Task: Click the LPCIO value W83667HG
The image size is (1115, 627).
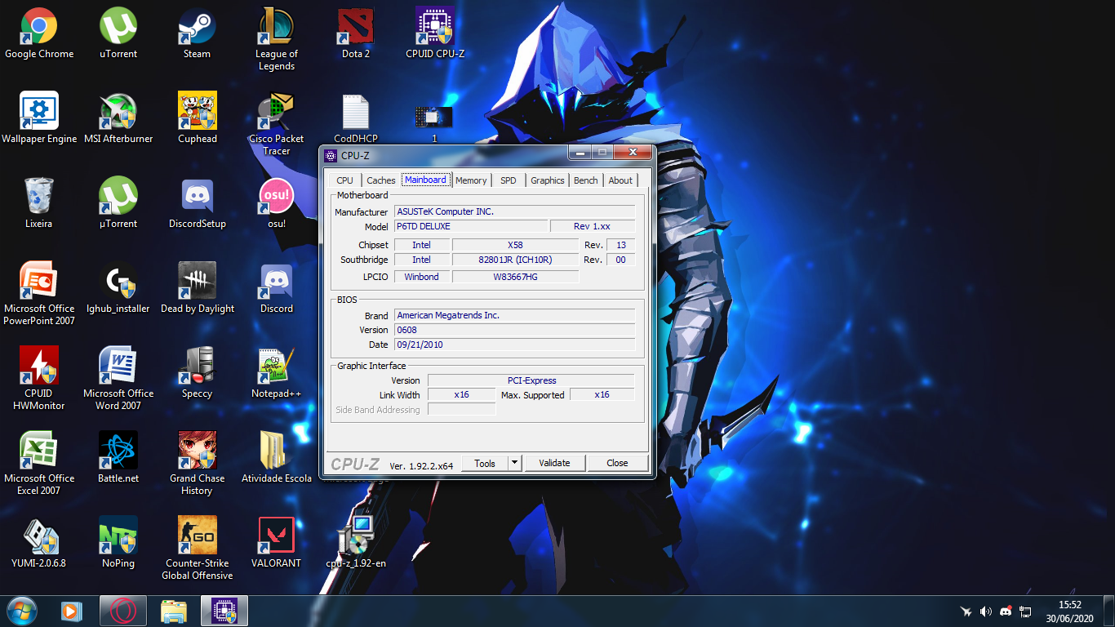Action: point(515,277)
